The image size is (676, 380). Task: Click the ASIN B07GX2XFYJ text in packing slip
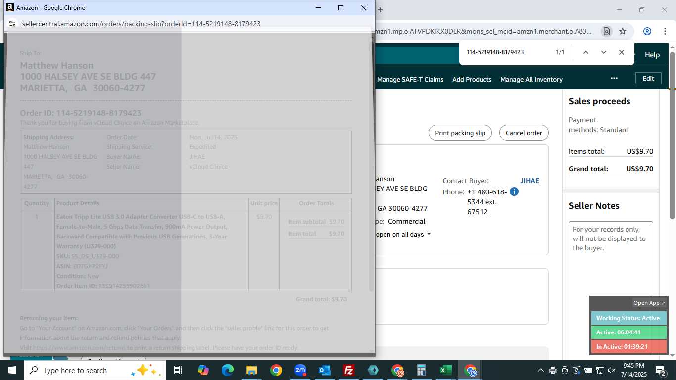[x=82, y=266]
